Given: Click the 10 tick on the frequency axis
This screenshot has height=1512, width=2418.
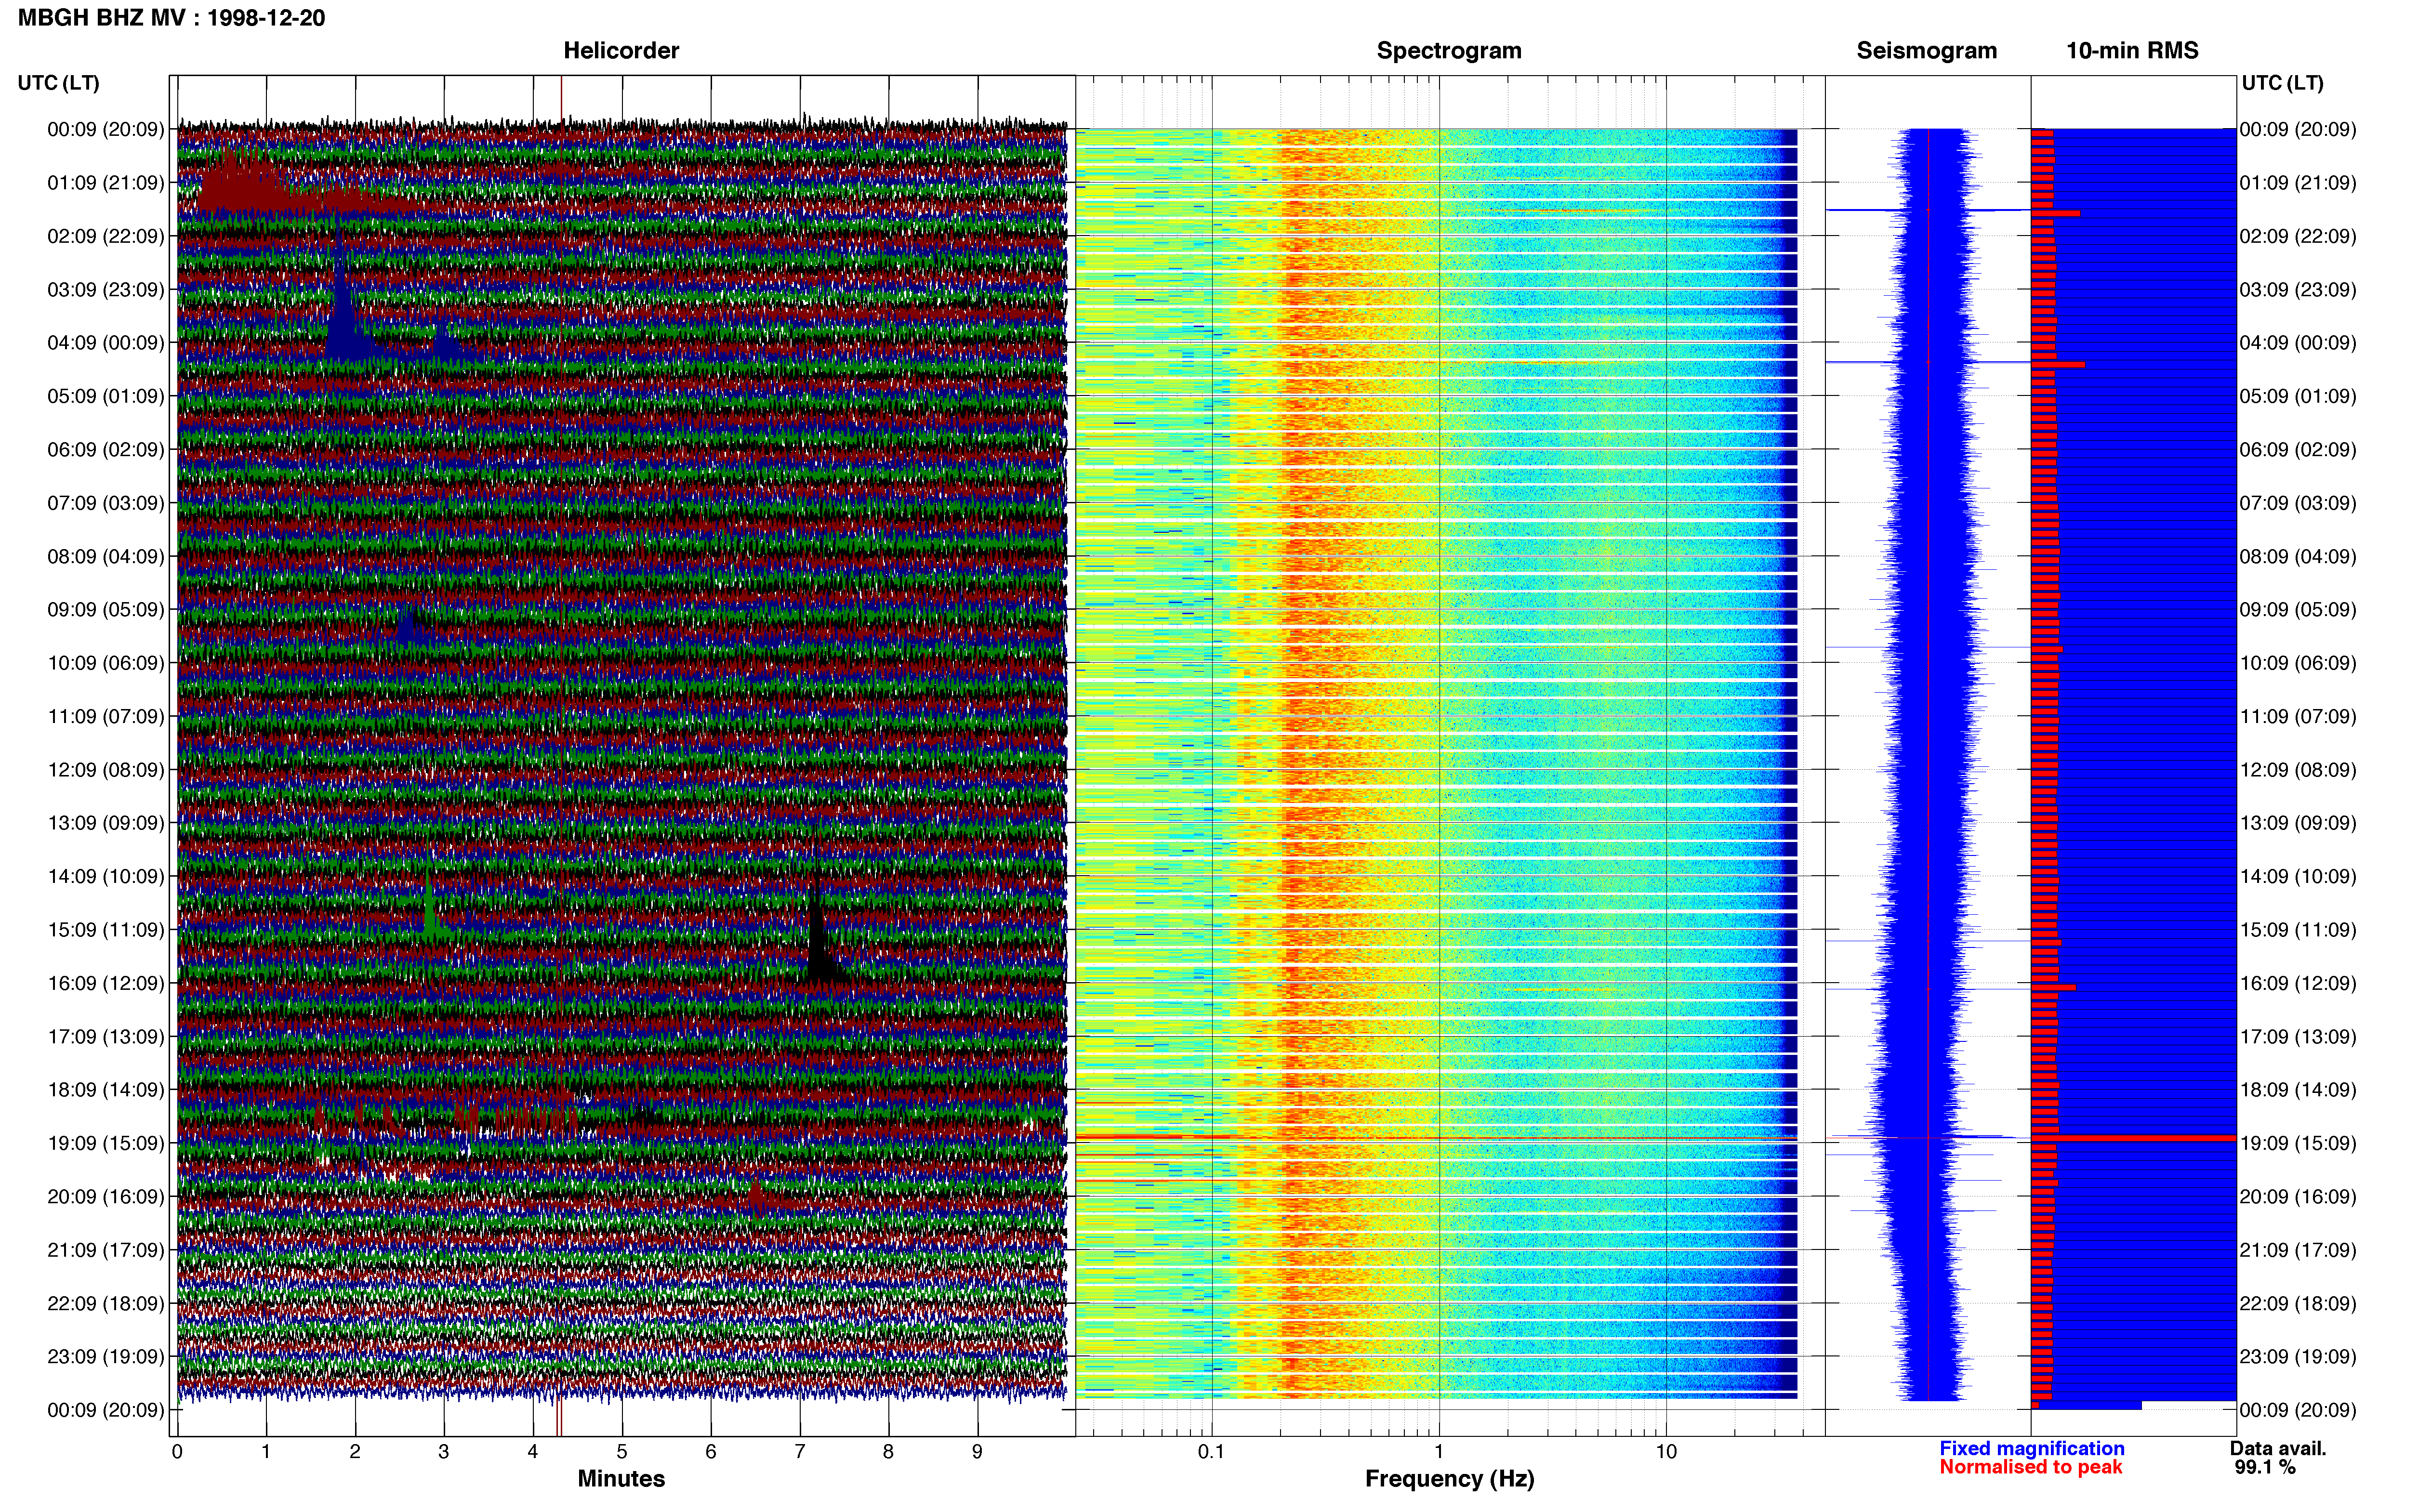Looking at the screenshot, I should pyautogui.click(x=1666, y=1451).
